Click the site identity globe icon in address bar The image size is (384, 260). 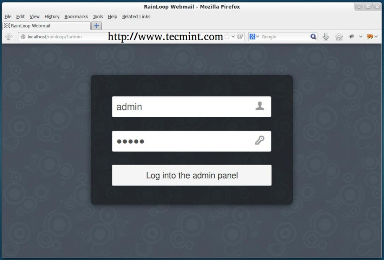click(x=23, y=37)
